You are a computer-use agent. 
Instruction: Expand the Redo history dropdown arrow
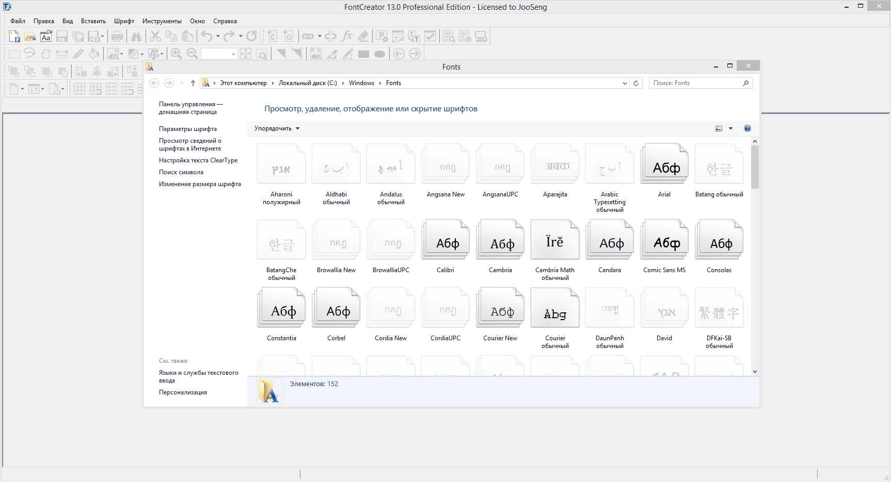241,36
